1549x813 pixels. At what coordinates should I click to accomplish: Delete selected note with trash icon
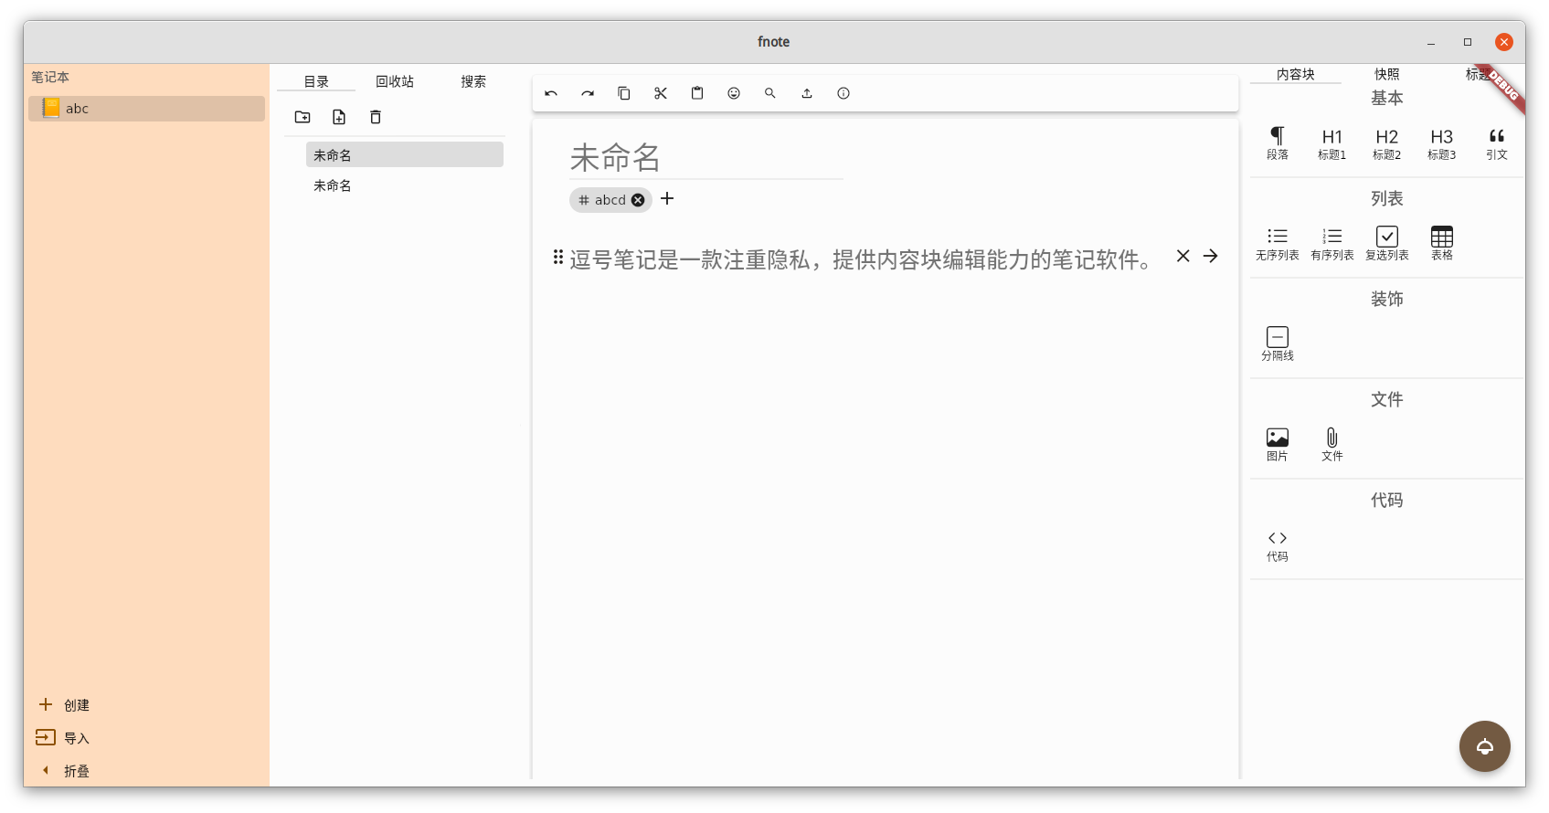click(376, 117)
